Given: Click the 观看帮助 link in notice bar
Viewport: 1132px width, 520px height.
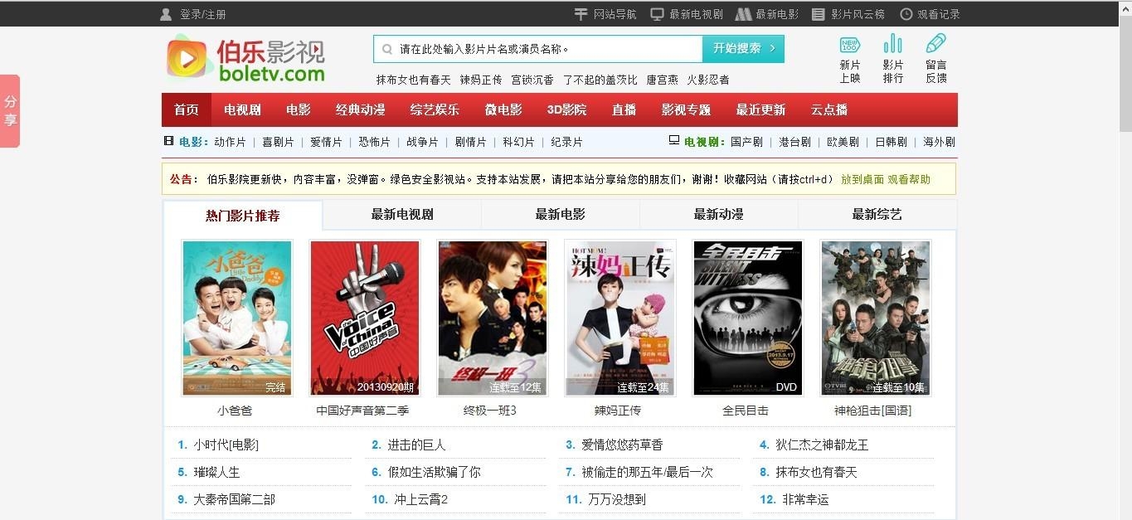Looking at the screenshot, I should pos(909,179).
